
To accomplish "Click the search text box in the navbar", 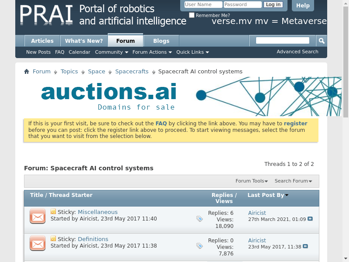I will 283,41.
